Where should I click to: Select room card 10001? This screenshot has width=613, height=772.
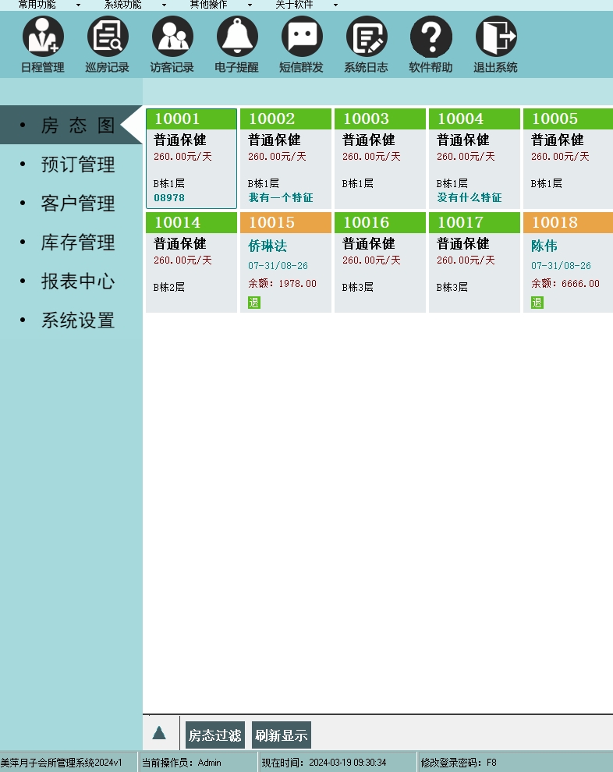click(191, 159)
